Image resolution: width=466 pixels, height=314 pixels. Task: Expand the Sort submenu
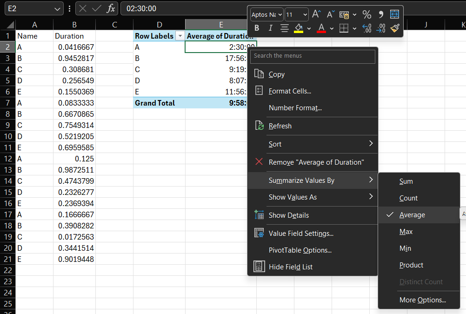(313, 144)
